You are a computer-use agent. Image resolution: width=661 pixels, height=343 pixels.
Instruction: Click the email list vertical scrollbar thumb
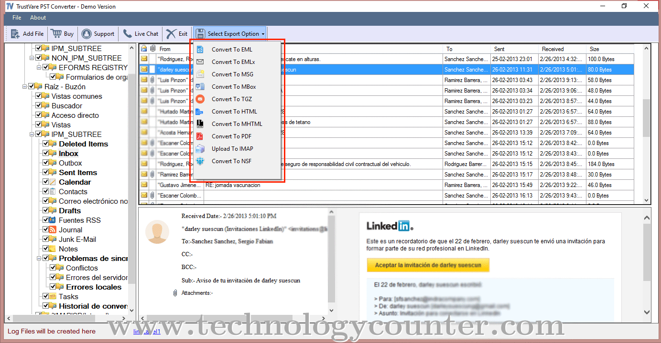[x=647, y=118]
